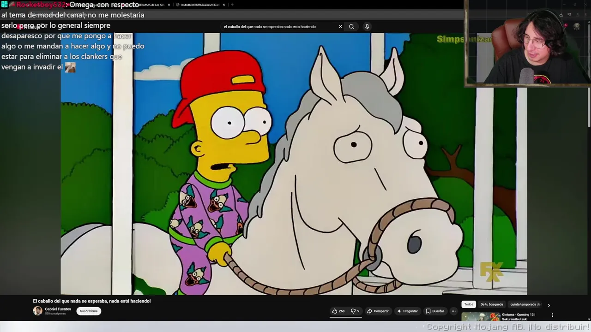
Task: Open Gabriel Fuentes channel avatar
Action: tap(37, 311)
